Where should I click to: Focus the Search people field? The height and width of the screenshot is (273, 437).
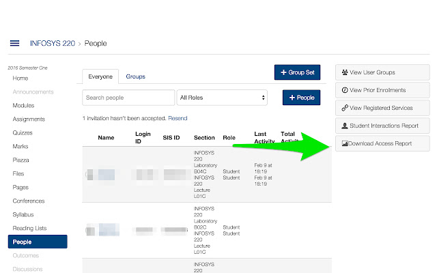tap(128, 98)
